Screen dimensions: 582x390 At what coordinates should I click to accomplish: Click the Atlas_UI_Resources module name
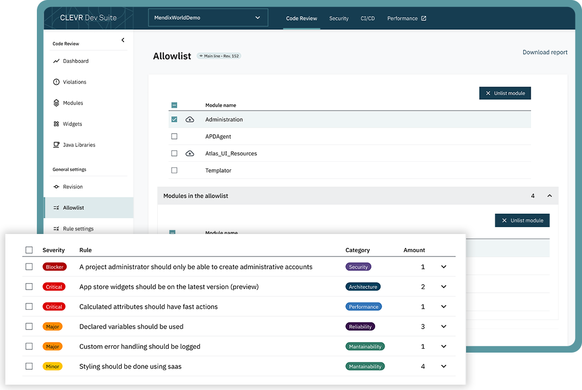click(231, 153)
